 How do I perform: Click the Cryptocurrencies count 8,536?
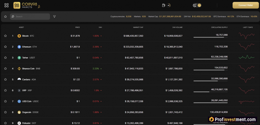[x=129, y=16]
